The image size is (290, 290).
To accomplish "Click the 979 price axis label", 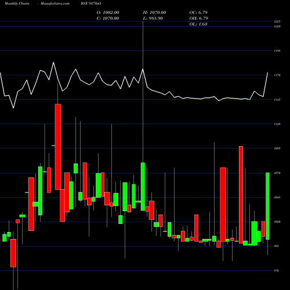I will point(277,271).
